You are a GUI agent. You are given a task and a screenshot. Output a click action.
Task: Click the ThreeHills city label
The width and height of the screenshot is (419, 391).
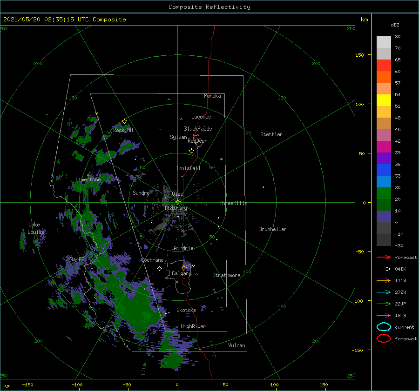click(233, 203)
